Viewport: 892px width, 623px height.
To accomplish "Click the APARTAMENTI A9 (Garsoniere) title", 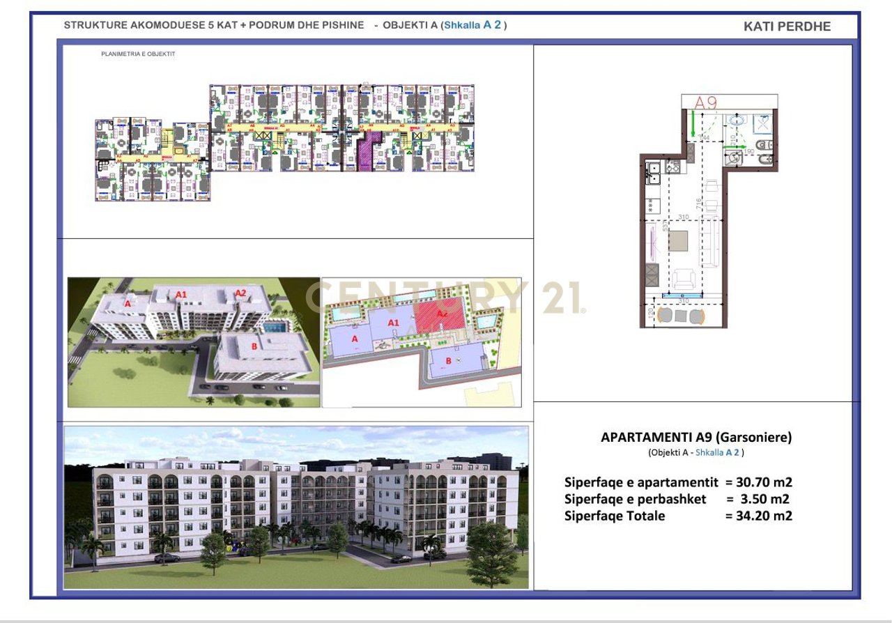I will [695, 438].
